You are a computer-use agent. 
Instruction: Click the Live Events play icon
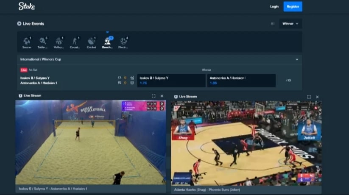tap(19, 24)
